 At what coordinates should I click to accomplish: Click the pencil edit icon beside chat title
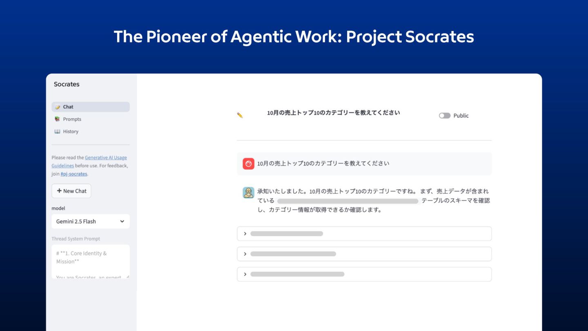240,116
